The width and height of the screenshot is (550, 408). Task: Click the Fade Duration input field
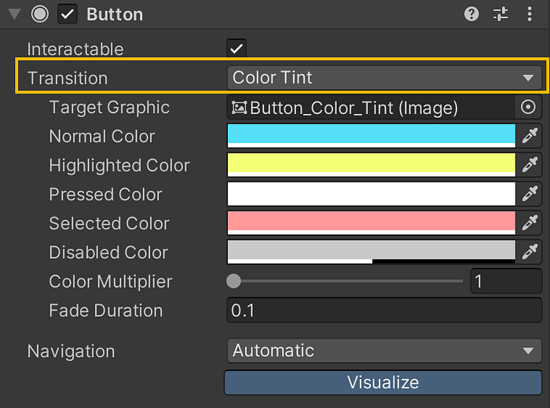pyautogui.click(x=383, y=311)
